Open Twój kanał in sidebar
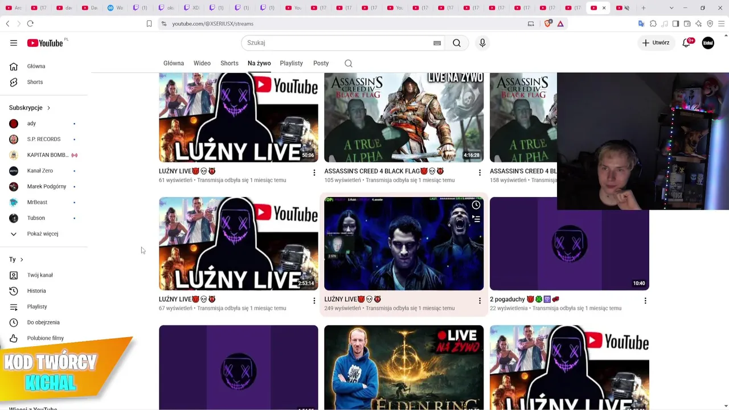729x410 pixels. click(40, 275)
